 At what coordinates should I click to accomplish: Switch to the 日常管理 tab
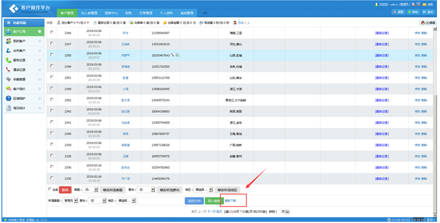coord(146,13)
